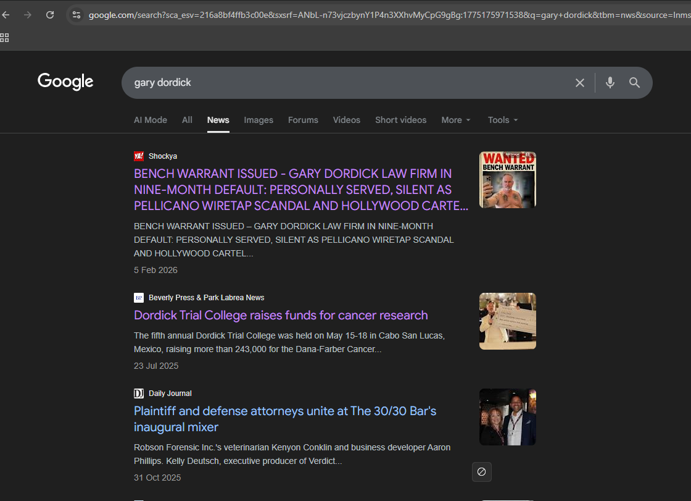
Task: Click the Wanted Bench Warrant thumbnail
Action: [507, 180]
